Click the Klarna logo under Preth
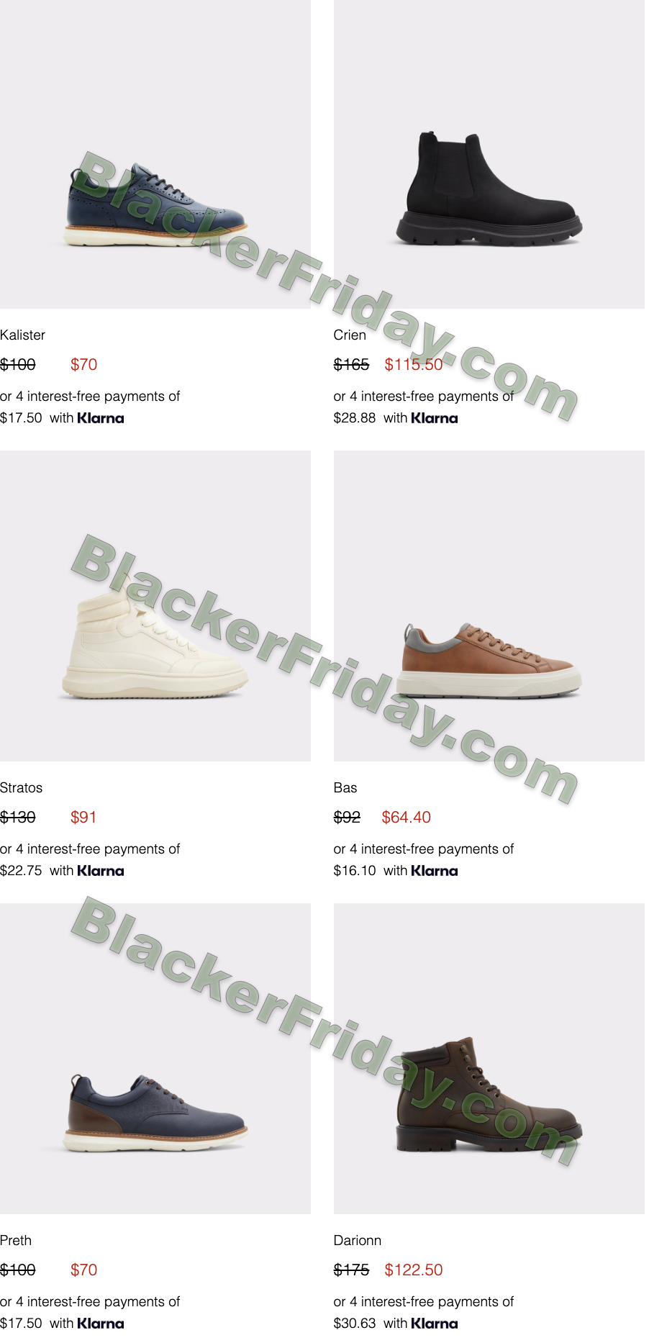Screen dimensions: 649x1343 point(101,1324)
